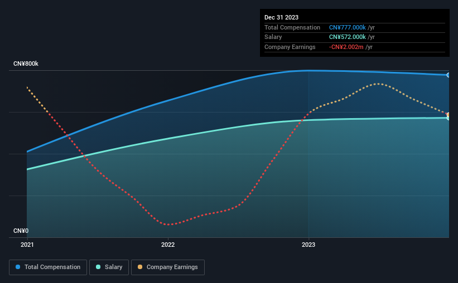Toggle the Salary legend button
The width and height of the screenshot is (458, 283).
(109, 267)
